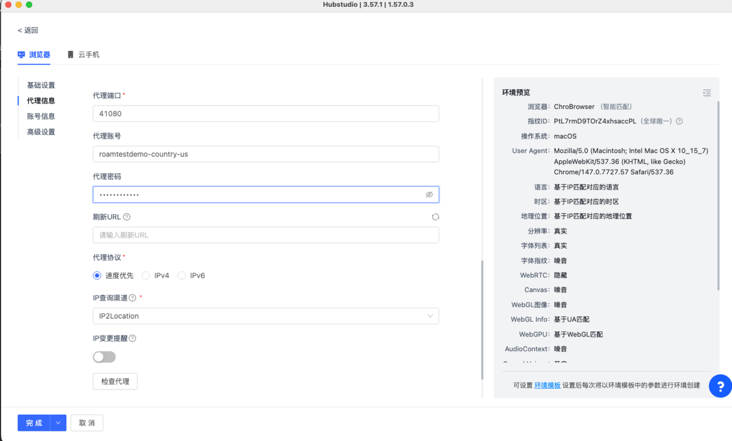732x441 pixels.
Task: Click the 代理账号 field with roamtestdemo-country-us
Action: point(266,154)
